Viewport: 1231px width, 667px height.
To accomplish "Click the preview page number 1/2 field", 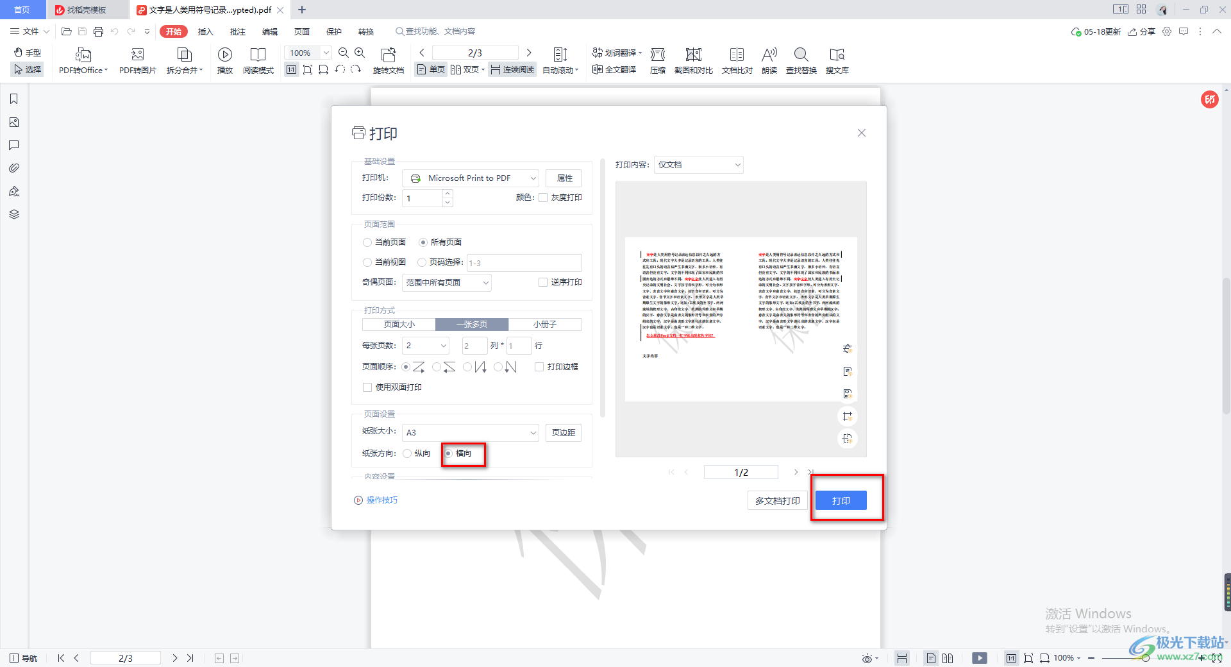I will [741, 473].
